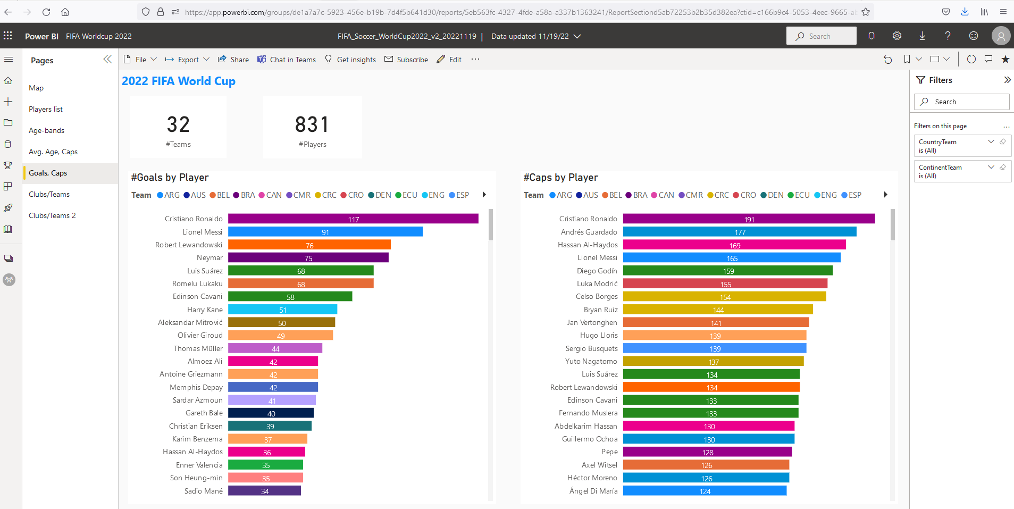Select the Clubs/Teams page

[70, 194]
